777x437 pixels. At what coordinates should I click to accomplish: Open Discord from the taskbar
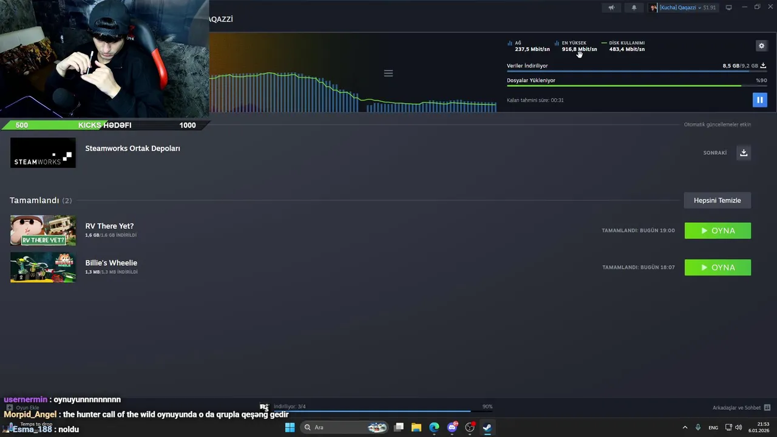coord(452,427)
